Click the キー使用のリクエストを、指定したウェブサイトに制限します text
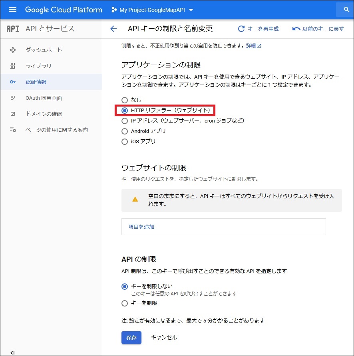The height and width of the screenshot is (356, 354). pos(190,179)
